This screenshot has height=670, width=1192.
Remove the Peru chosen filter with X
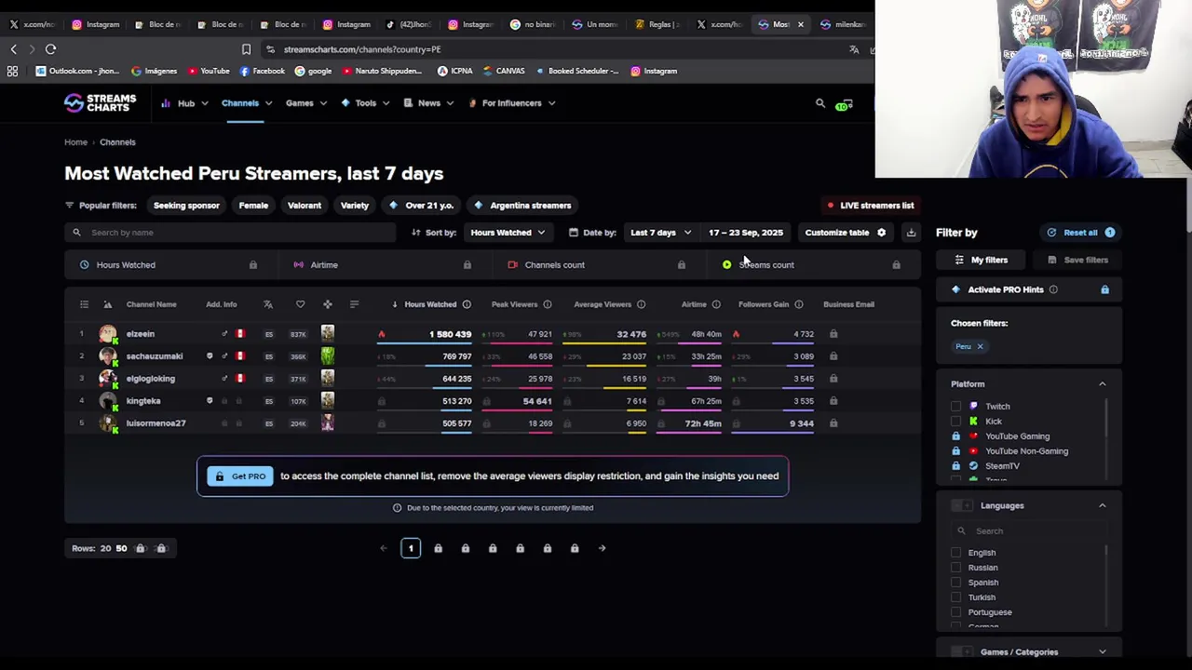980,346
